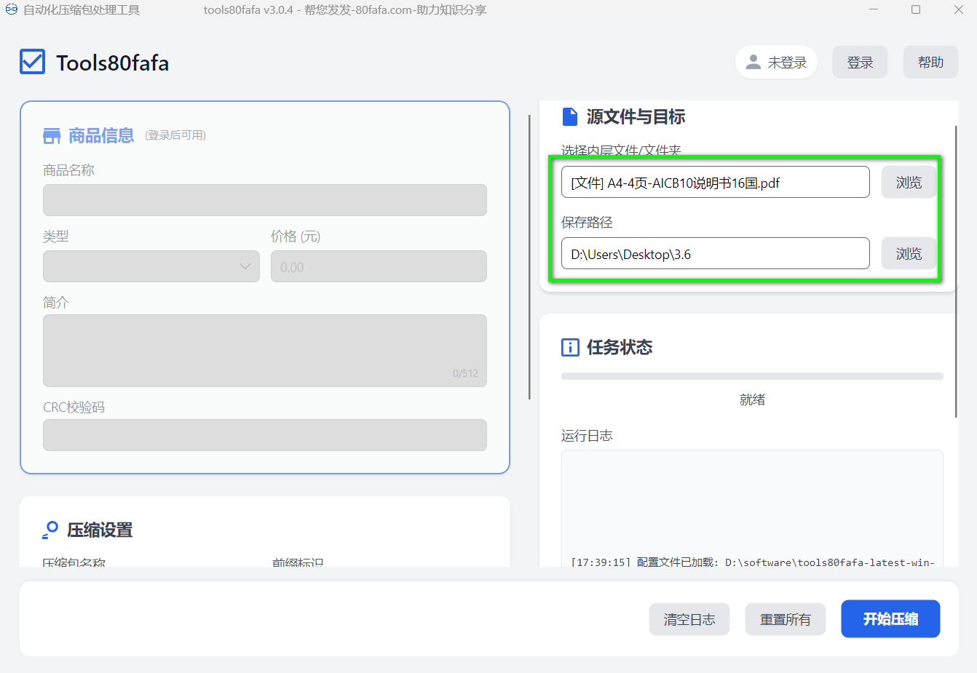Image resolution: width=977 pixels, height=673 pixels.
Task: Expand the 类型 dropdown list
Action: (151, 266)
